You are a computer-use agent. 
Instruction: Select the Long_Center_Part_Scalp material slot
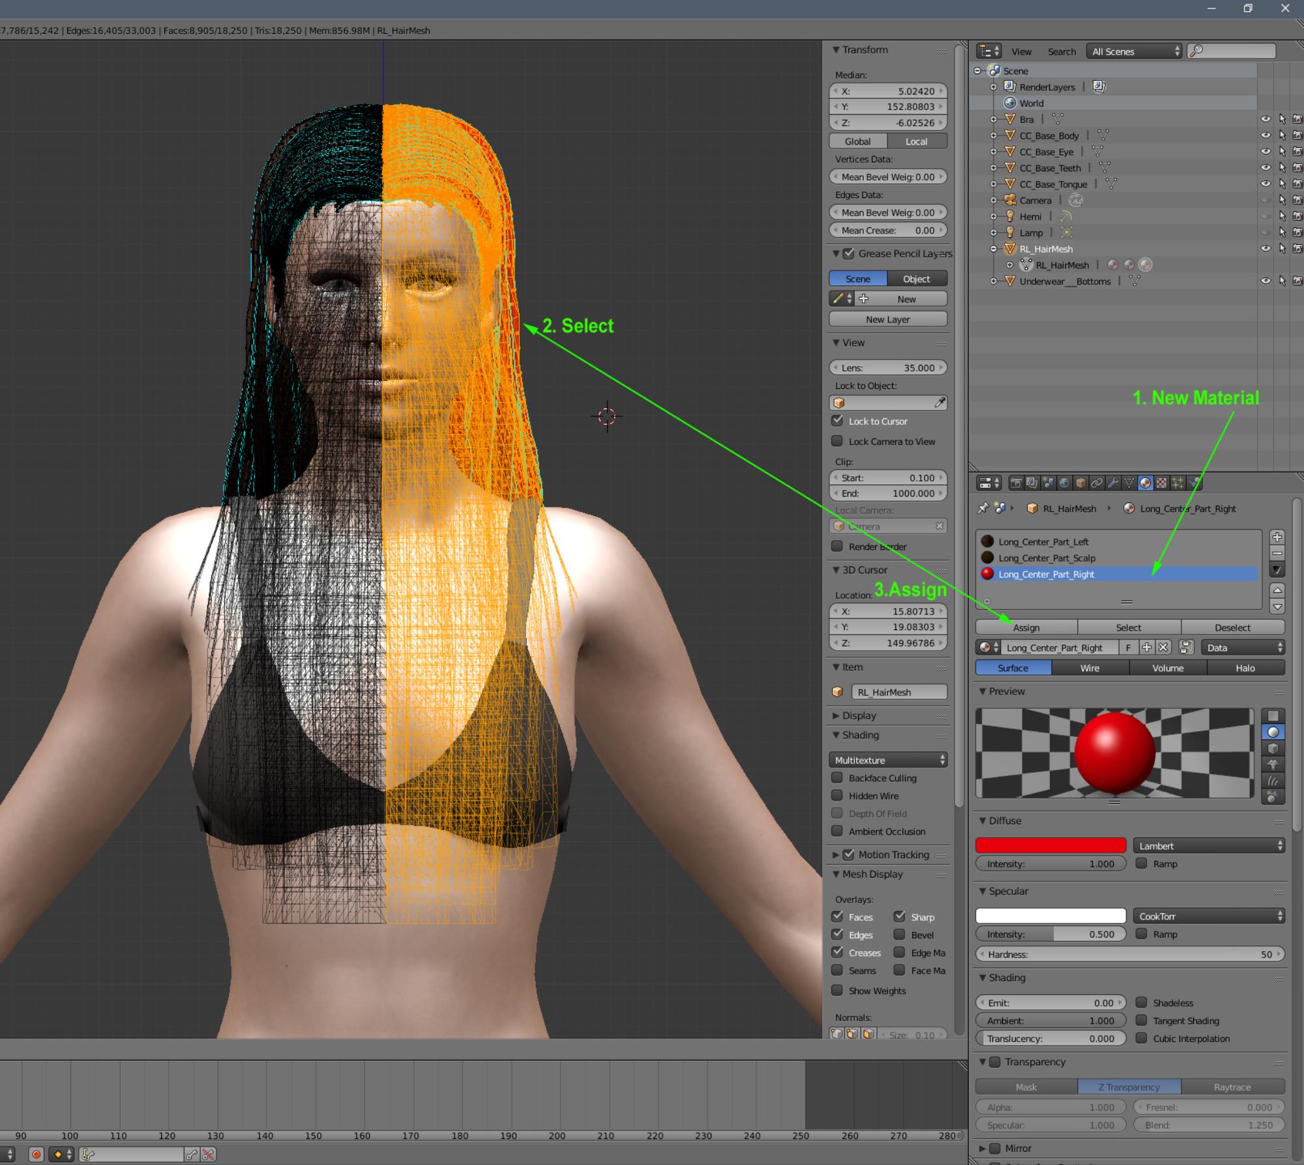[x=1118, y=558]
